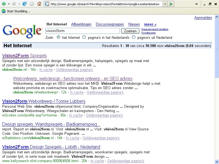This screenshot has height=164, width=219.
Task: Click the Zoeken search button
Action: point(130,31)
